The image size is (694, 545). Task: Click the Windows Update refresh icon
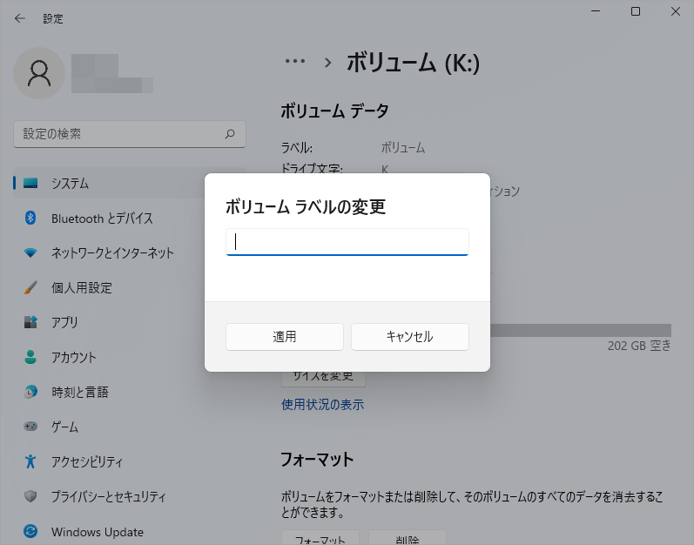point(30,531)
